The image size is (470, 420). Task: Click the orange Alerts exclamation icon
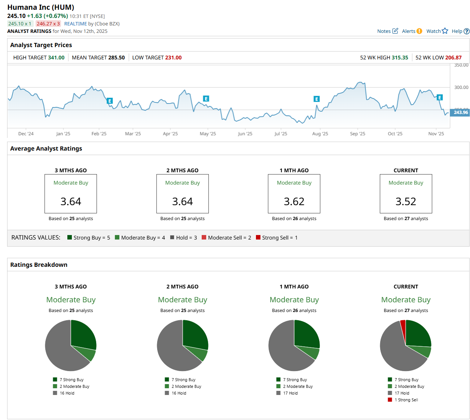pyautogui.click(x=419, y=31)
